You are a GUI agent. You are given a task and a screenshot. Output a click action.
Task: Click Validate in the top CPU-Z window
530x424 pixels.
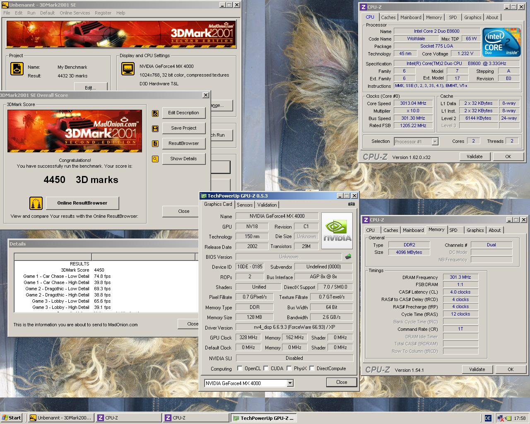point(475,157)
